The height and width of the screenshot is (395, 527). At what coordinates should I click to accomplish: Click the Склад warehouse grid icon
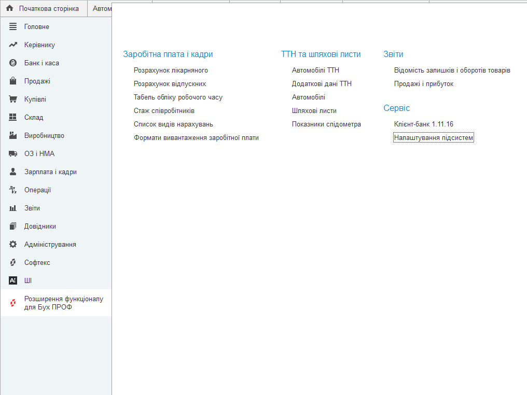tap(13, 117)
